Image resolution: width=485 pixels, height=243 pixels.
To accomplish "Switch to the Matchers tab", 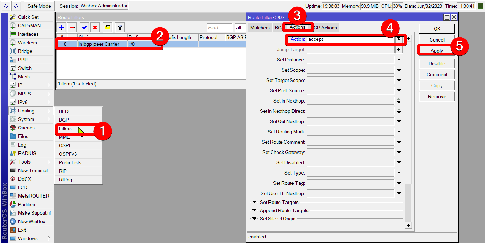I will (x=260, y=28).
